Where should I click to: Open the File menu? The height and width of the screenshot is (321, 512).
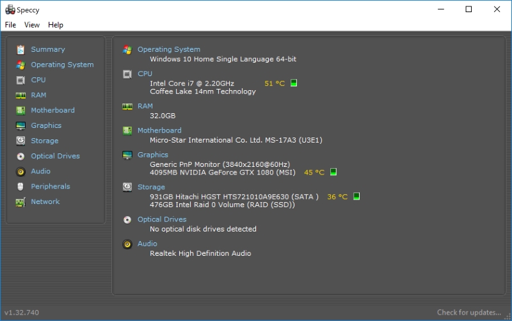tap(10, 25)
